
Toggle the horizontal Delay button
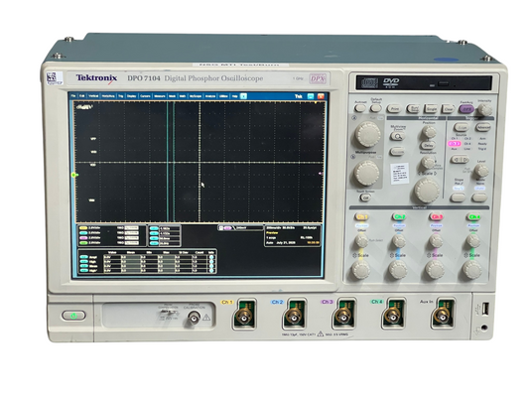click(x=428, y=145)
